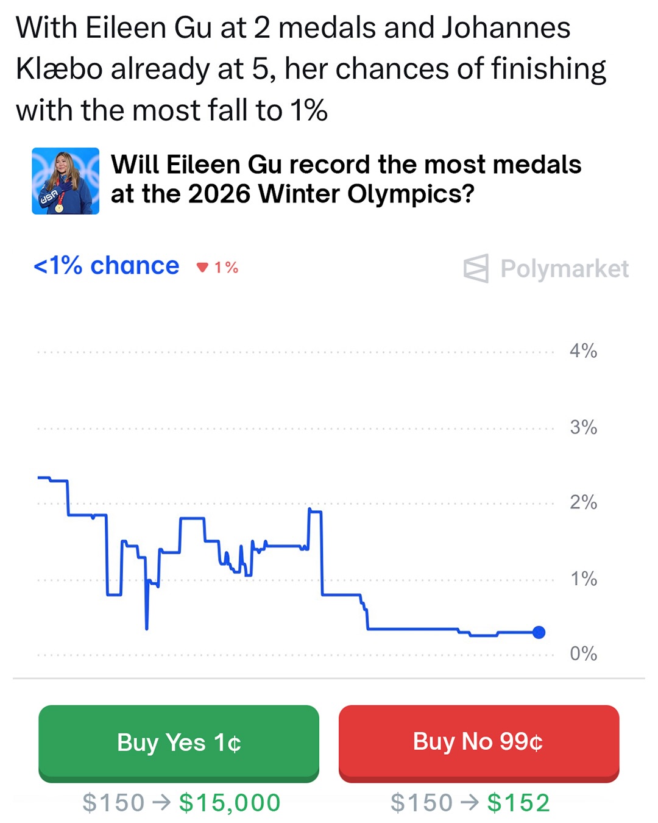The height and width of the screenshot is (823, 658).
Task: Click the 2% axis label
Action: point(583,502)
